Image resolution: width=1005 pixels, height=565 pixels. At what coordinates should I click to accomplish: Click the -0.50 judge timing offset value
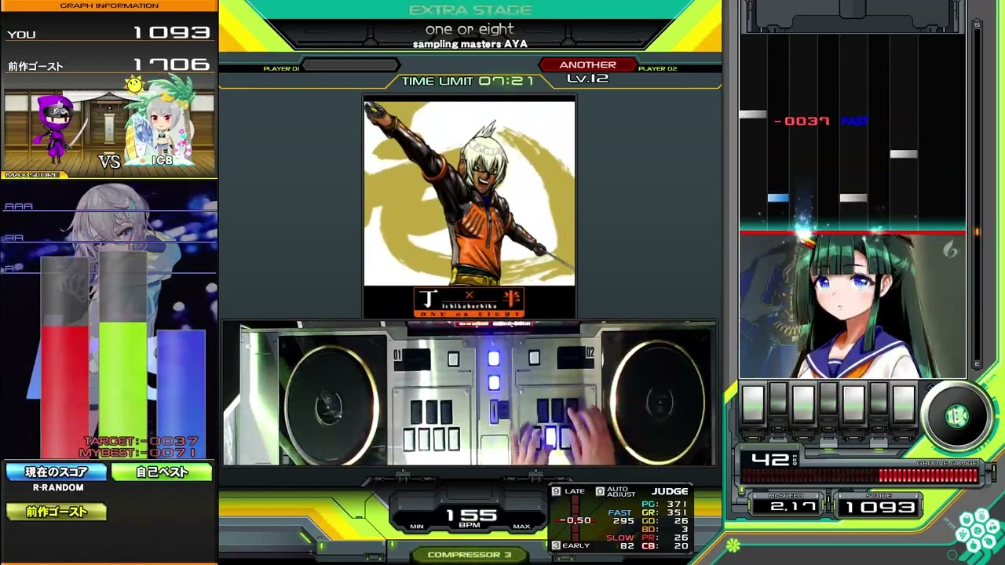pos(574,520)
